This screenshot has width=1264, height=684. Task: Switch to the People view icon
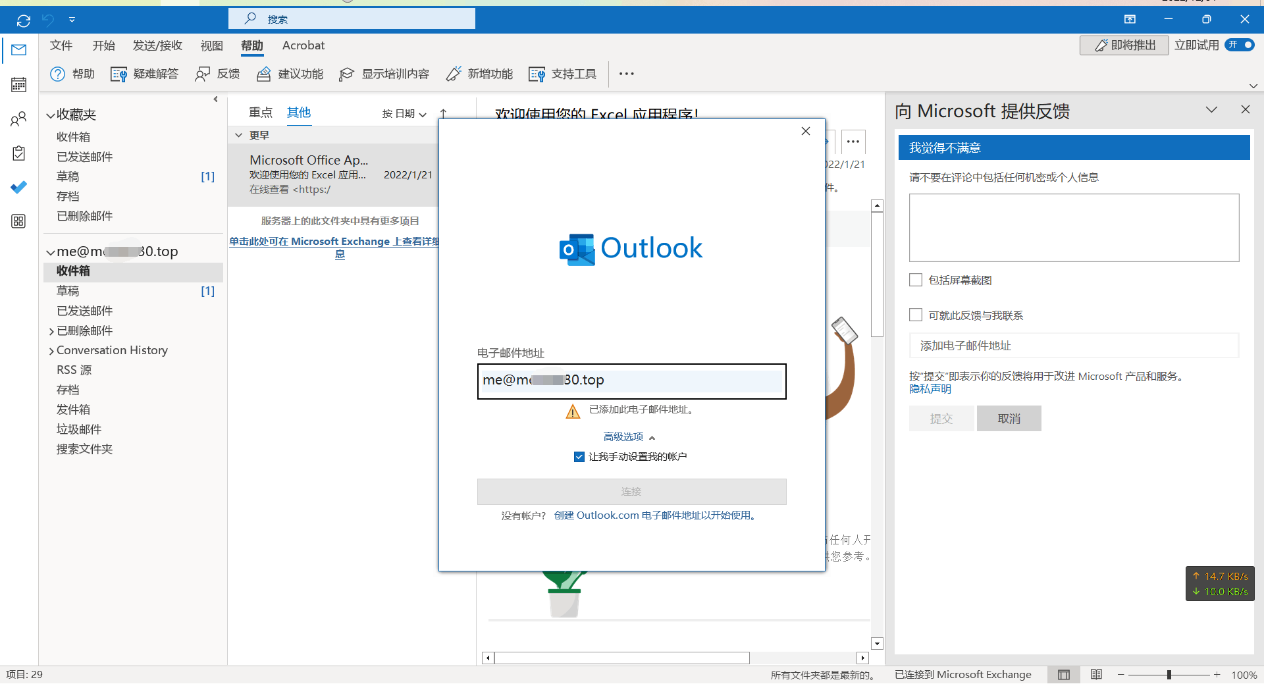click(18, 118)
